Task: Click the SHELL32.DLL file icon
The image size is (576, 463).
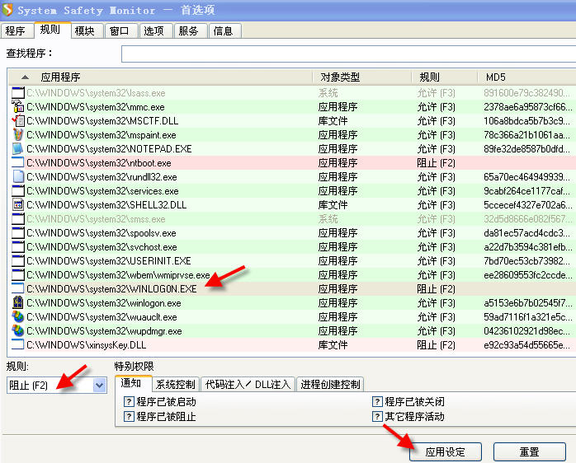Action: pyautogui.click(x=17, y=204)
